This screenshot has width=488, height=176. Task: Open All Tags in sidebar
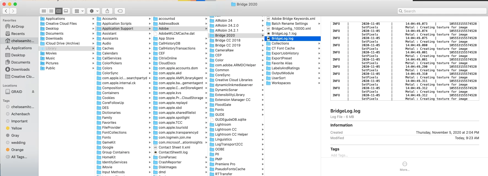tap(19, 157)
